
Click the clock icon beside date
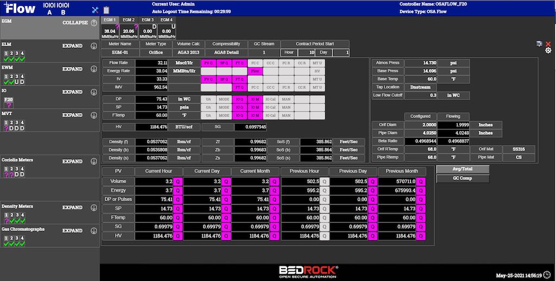(x=547, y=275)
